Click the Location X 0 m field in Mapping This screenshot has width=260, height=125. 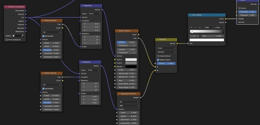[x=91, y=24]
